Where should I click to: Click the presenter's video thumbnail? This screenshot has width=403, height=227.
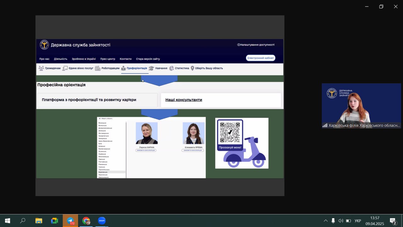[361, 106]
